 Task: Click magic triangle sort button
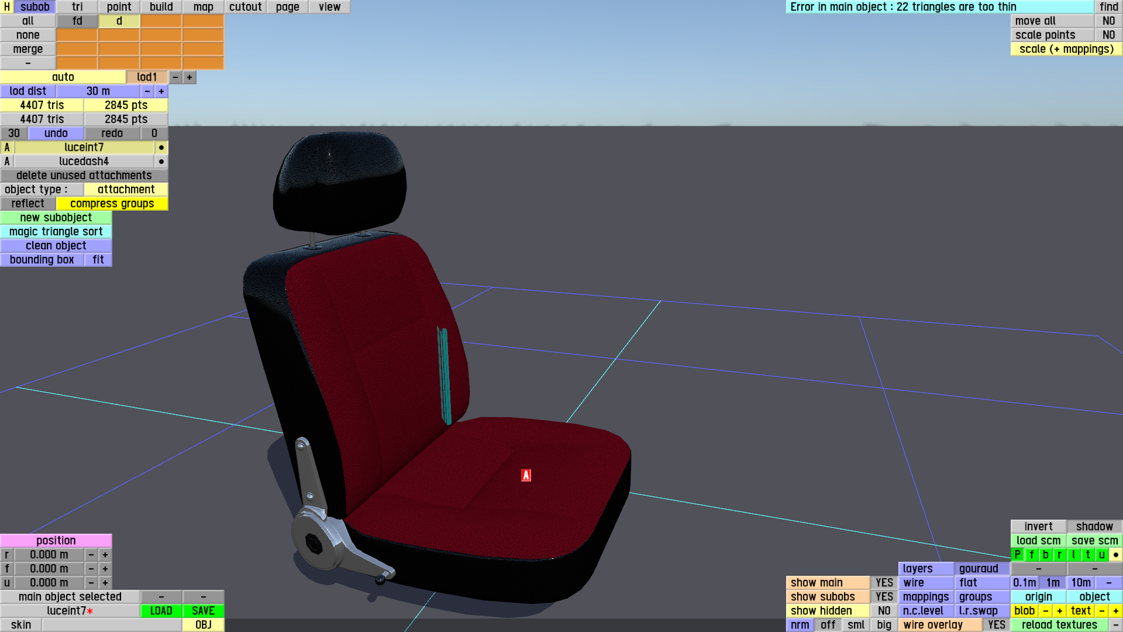56,232
